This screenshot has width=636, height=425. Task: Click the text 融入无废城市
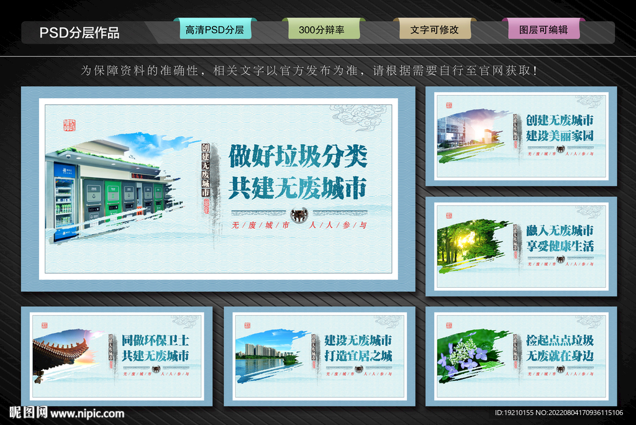(x=560, y=231)
